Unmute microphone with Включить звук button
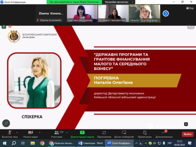Screen dimensions: 196x147 [10, 134]
